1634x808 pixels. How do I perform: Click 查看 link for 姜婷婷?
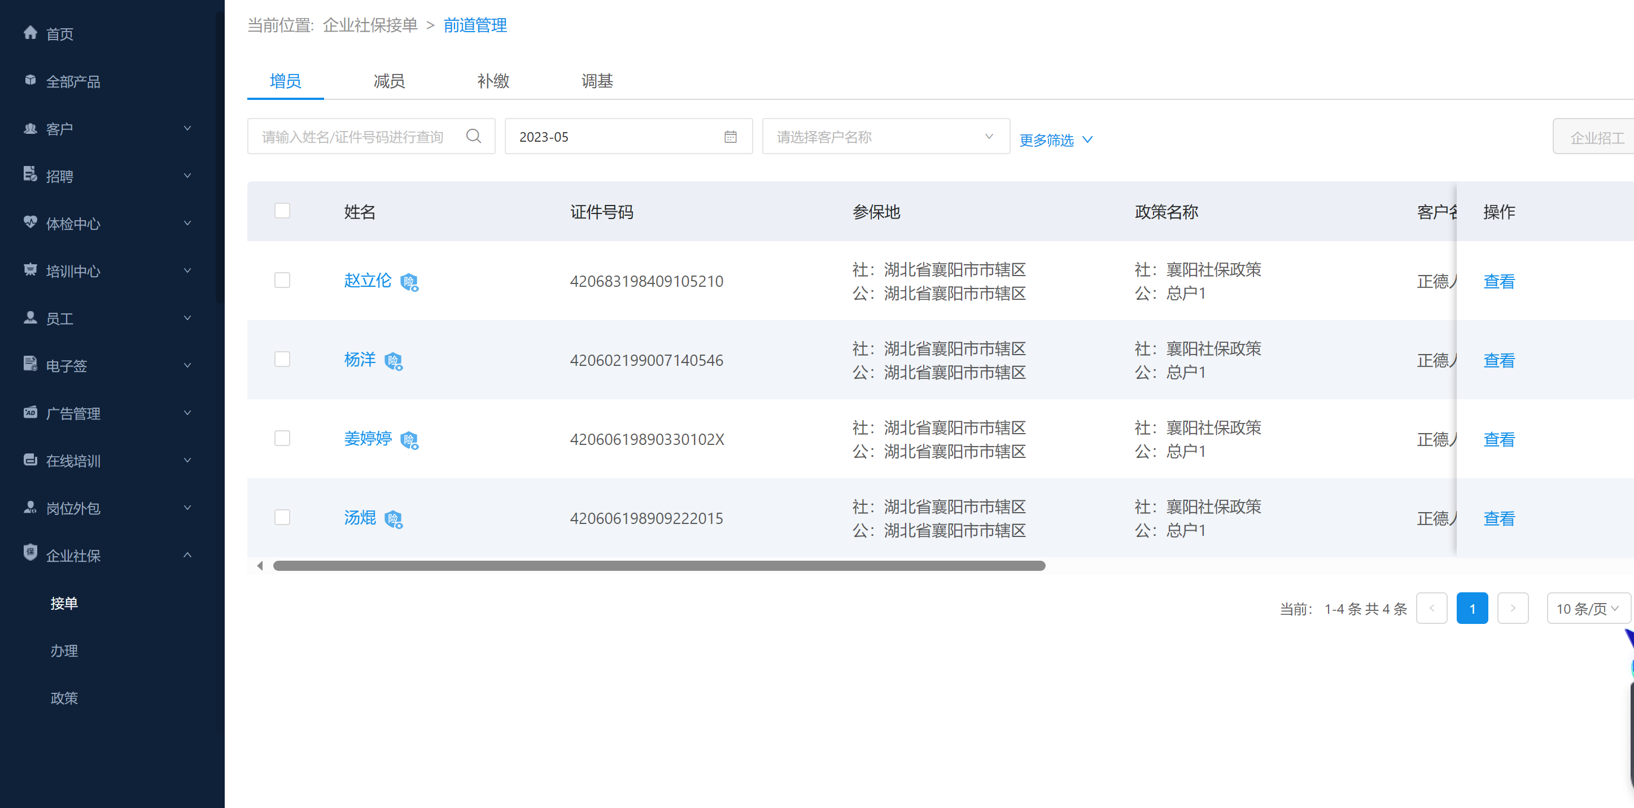pos(1499,439)
